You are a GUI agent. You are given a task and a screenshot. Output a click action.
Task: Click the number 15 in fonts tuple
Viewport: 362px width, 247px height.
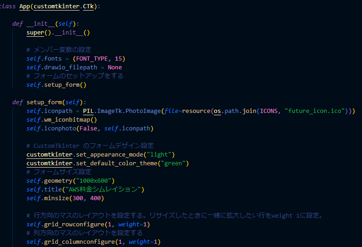click(x=118, y=59)
